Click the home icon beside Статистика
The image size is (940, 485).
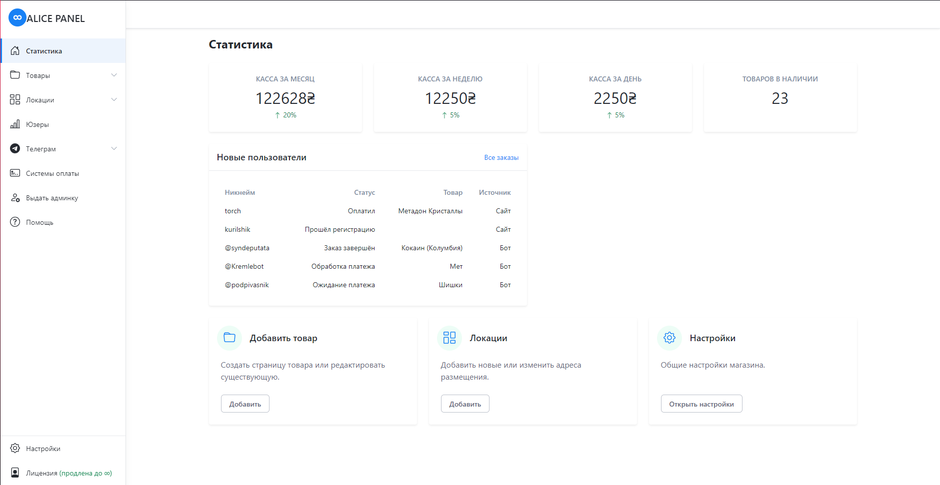click(x=15, y=50)
